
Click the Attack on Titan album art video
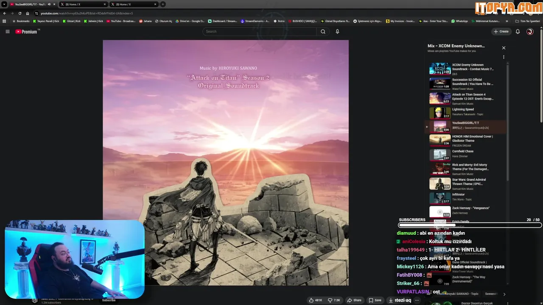226,163
